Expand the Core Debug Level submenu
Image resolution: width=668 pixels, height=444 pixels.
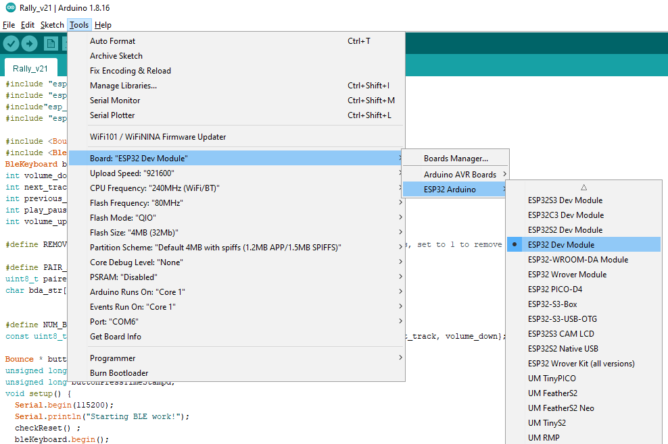237,262
